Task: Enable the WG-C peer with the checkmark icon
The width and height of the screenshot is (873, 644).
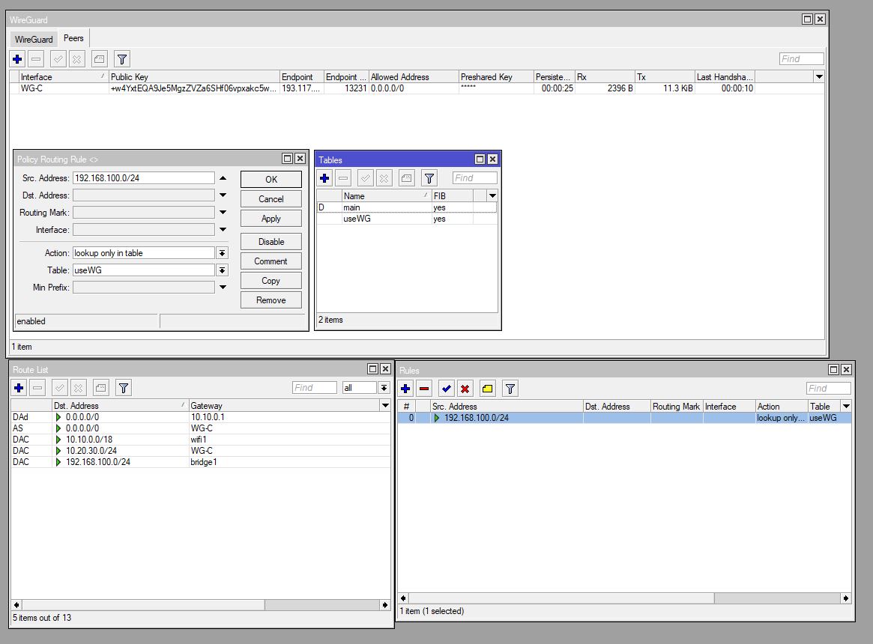Action: coord(57,58)
